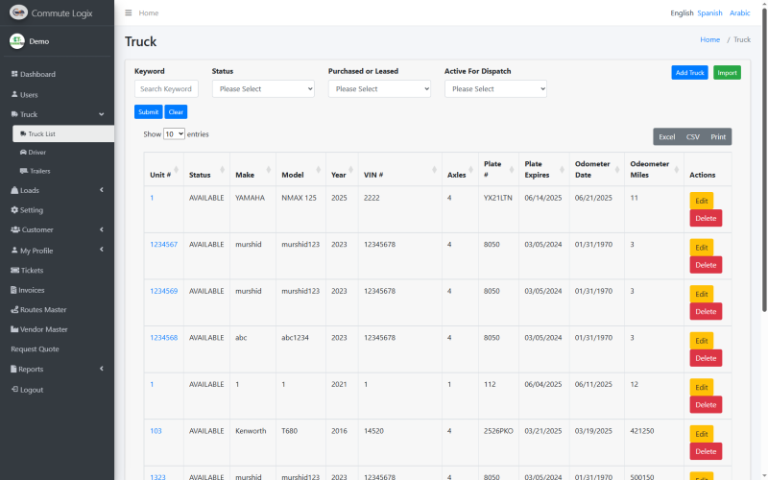Image resolution: width=768 pixels, height=480 pixels.
Task: Click the Truck icon in sidebar
Action: point(14,114)
